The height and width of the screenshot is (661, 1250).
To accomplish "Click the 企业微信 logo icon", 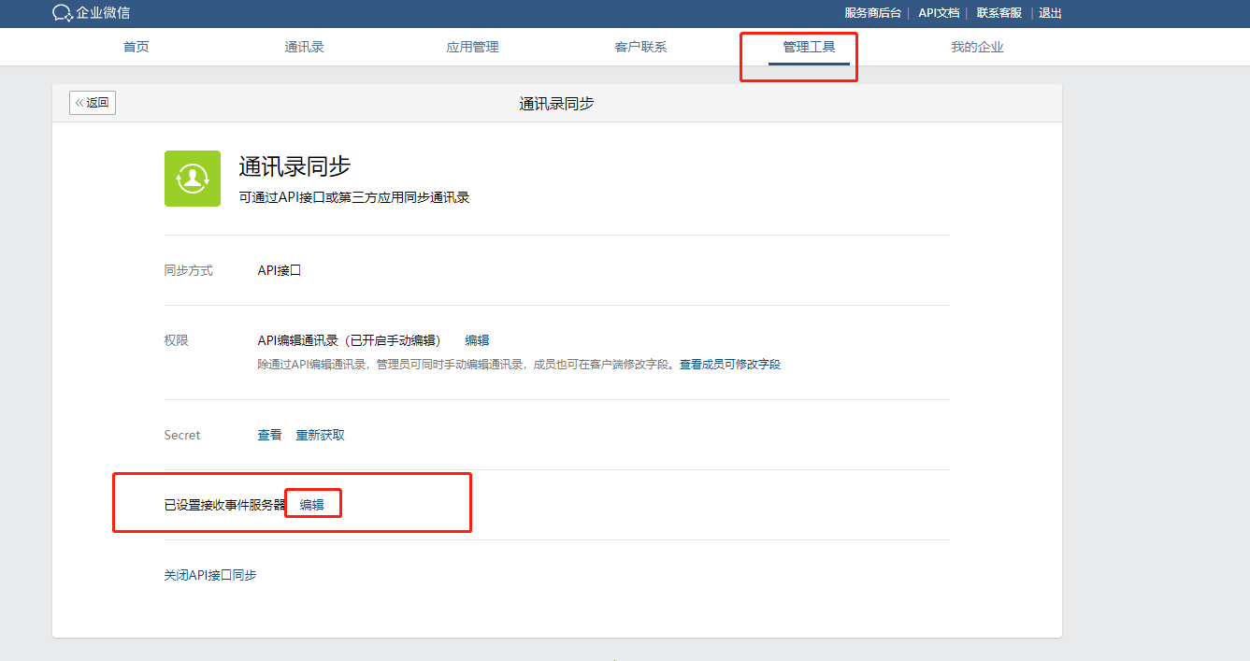I will coord(63,12).
